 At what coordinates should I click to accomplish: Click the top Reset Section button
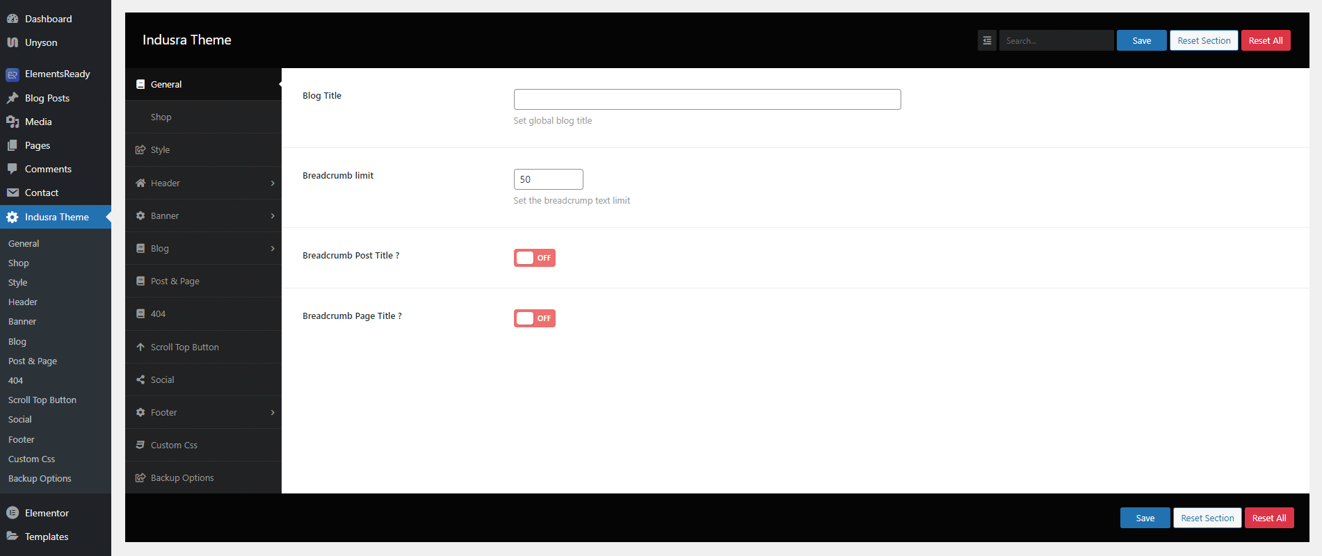pyautogui.click(x=1204, y=40)
